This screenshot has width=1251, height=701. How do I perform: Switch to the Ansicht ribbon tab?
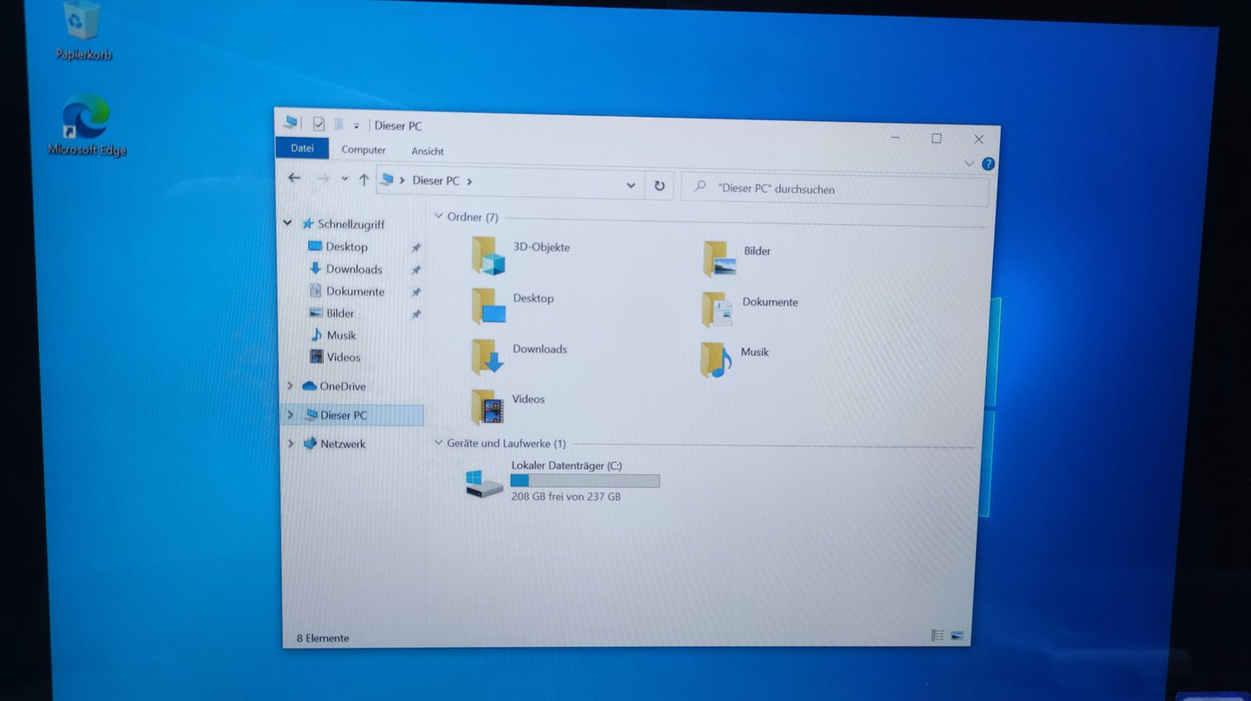pos(428,151)
